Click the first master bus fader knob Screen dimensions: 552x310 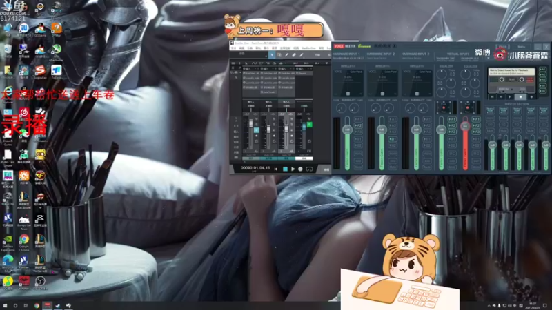[493, 145]
